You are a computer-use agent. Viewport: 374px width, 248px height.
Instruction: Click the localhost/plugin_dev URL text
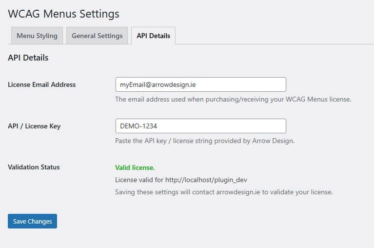coord(210,180)
